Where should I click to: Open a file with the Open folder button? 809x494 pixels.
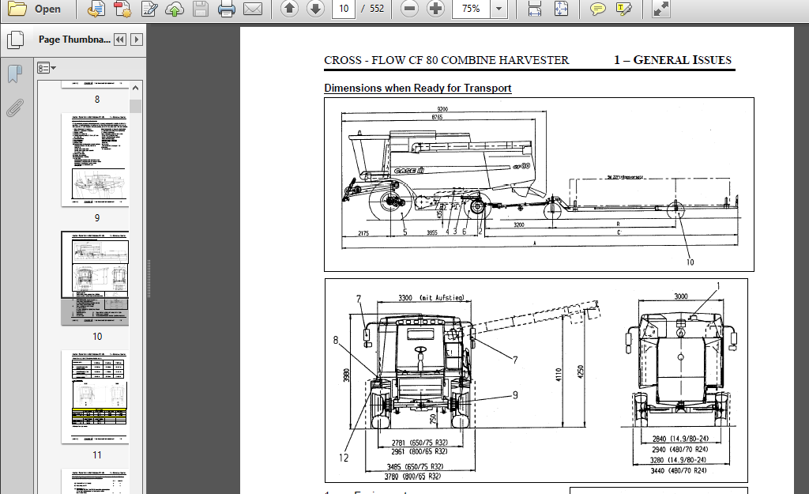pos(35,9)
